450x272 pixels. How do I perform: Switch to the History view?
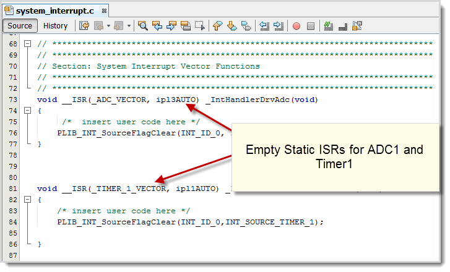tap(55, 26)
